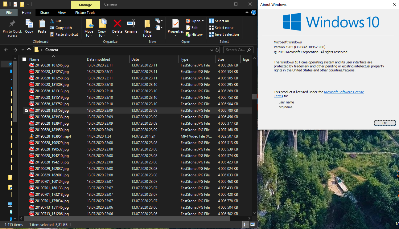Select file 20190628_181245.jpg
The image size is (399, 229).
[138, 65]
